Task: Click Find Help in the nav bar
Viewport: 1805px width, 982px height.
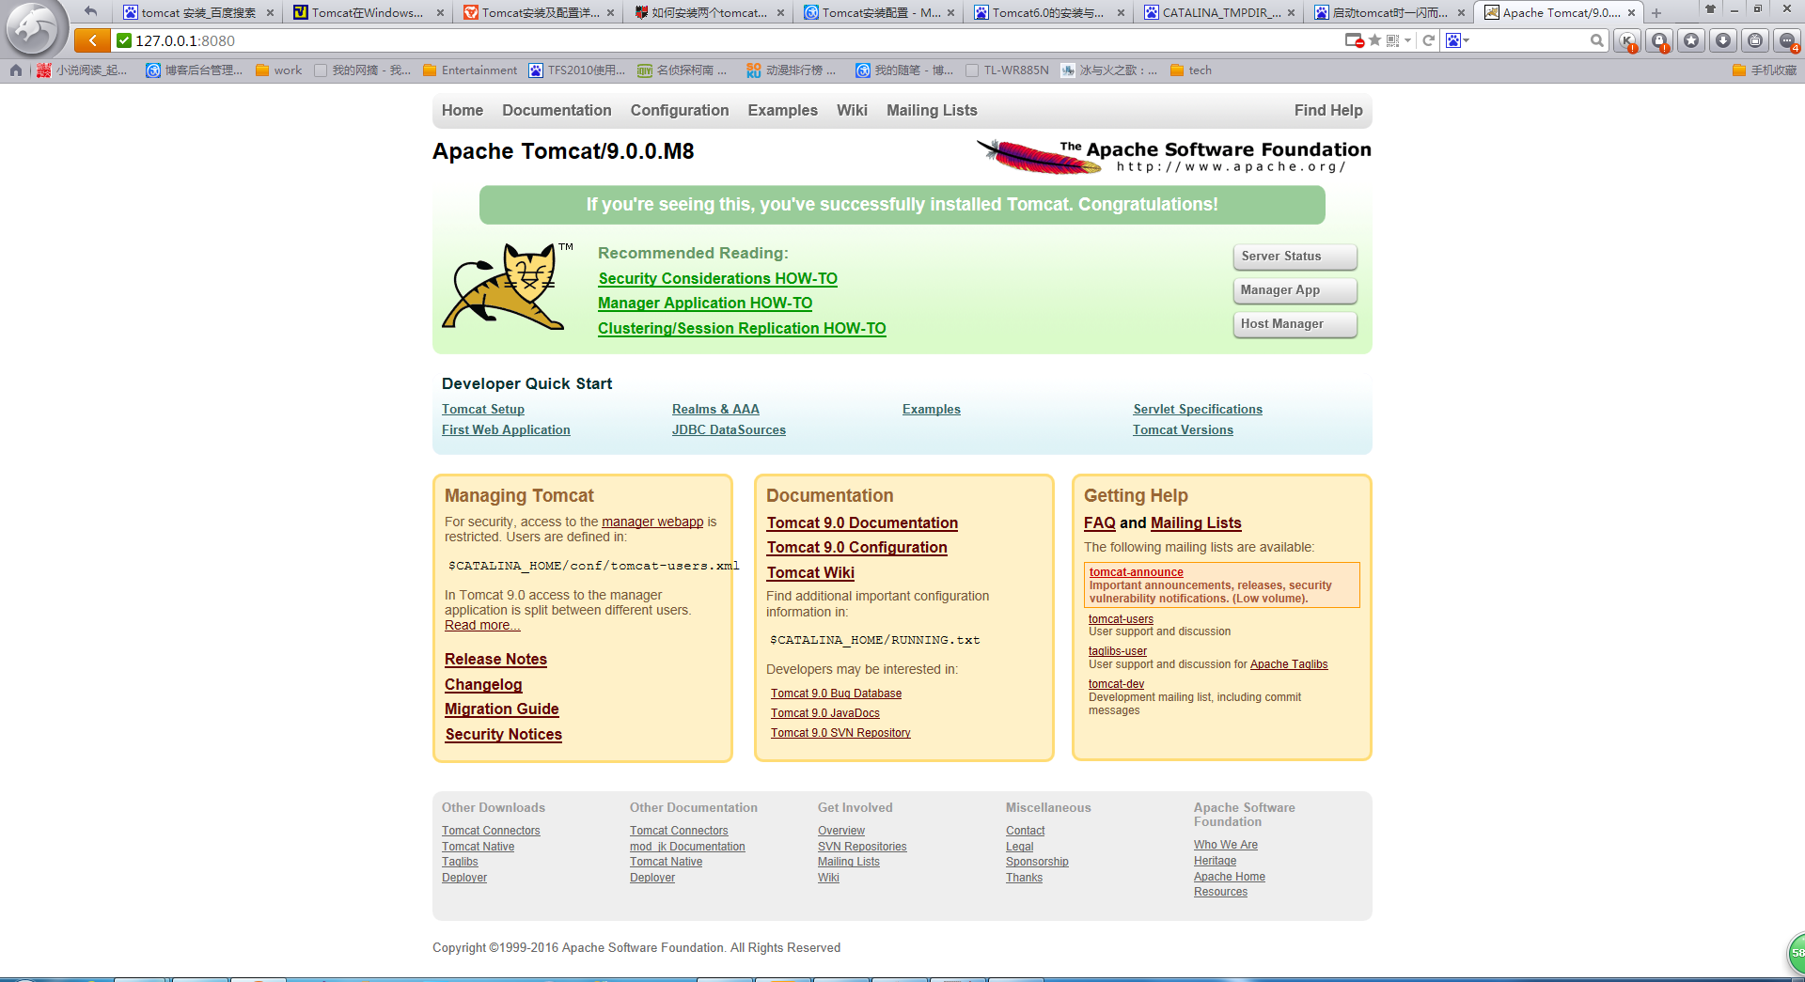Action: tap(1327, 110)
